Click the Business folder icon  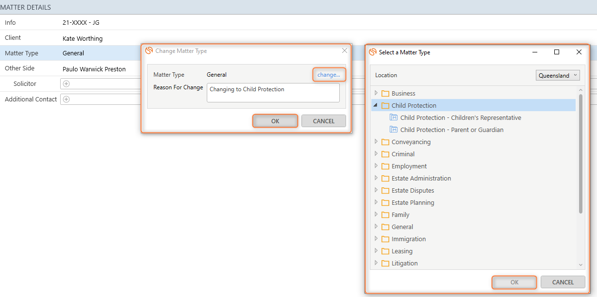pos(385,93)
